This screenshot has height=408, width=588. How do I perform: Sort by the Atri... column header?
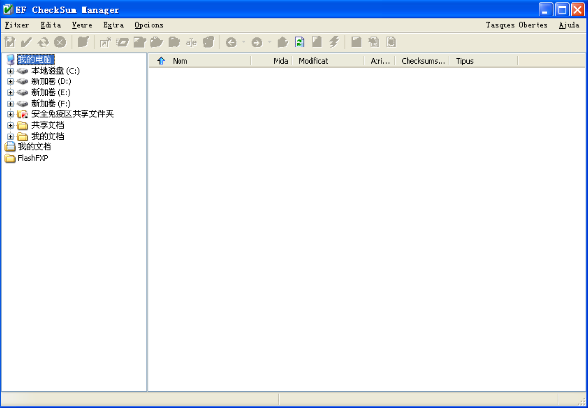tap(380, 61)
